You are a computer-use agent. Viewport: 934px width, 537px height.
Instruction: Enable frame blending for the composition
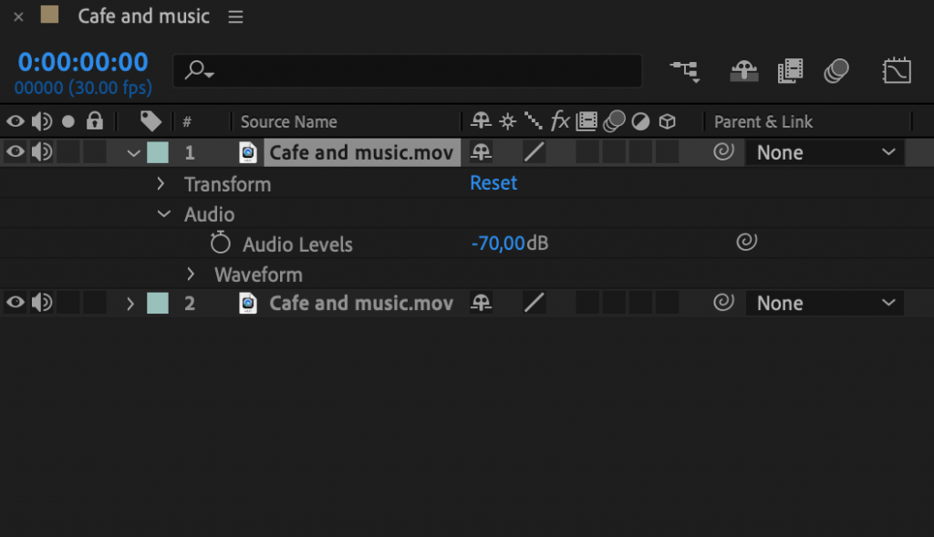(791, 70)
